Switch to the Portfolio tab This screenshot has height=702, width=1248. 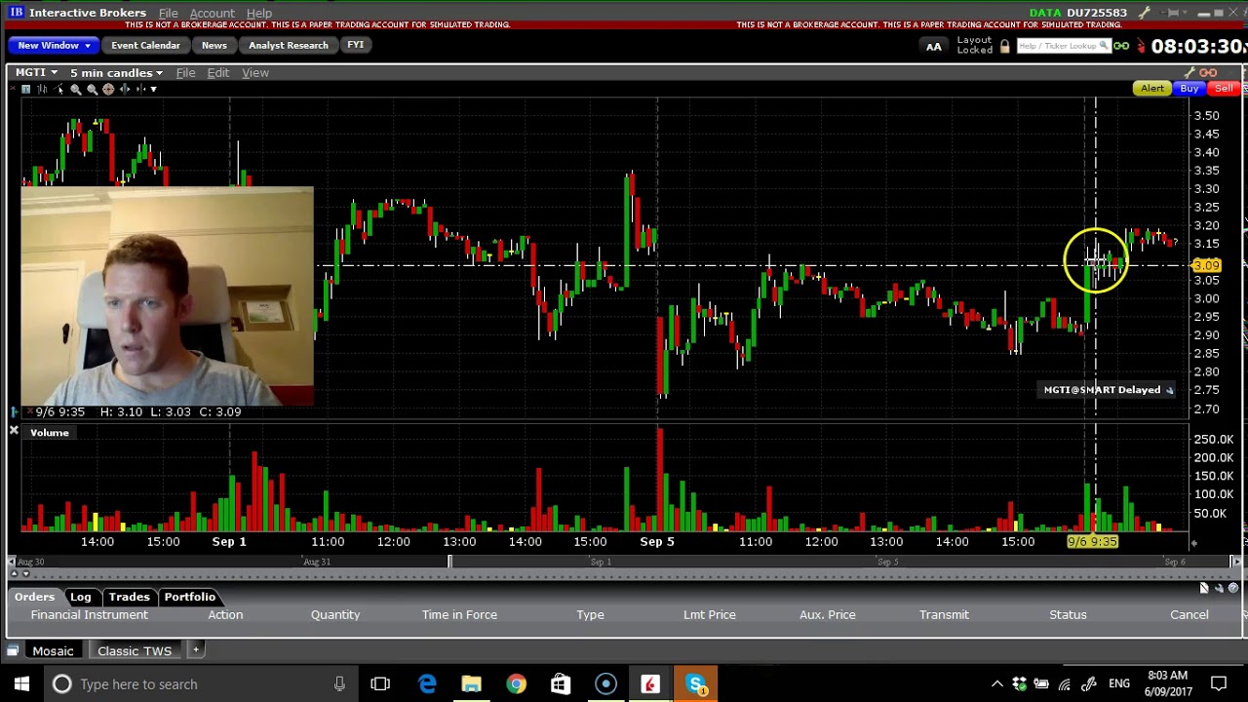tap(189, 597)
